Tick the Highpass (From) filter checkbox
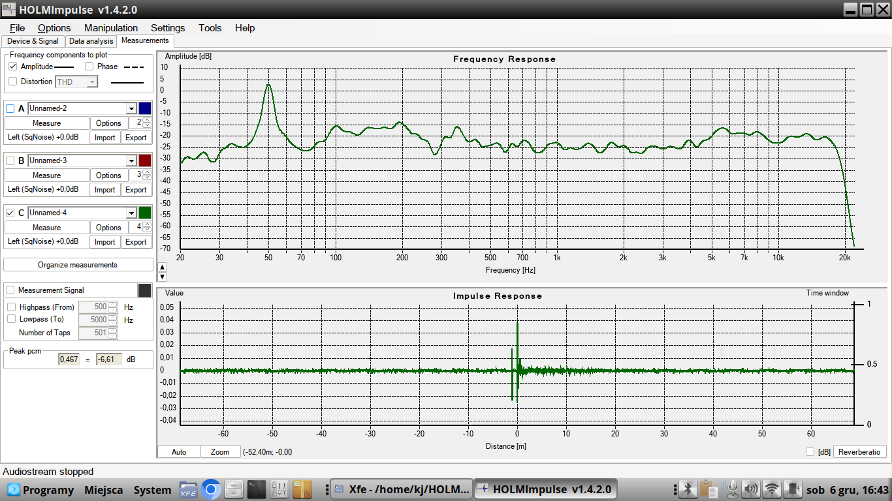This screenshot has width=892, height=501. 11,307
